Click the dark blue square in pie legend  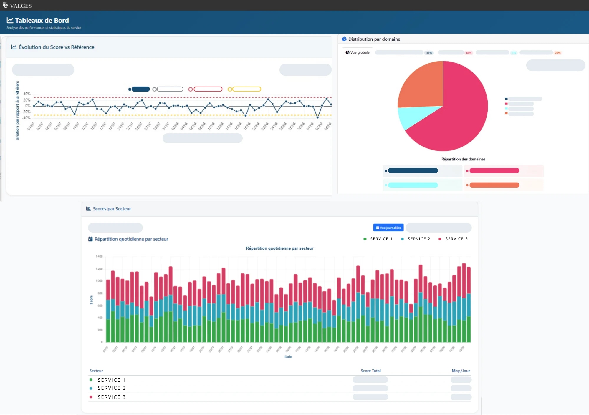click(x=506, y=99)
